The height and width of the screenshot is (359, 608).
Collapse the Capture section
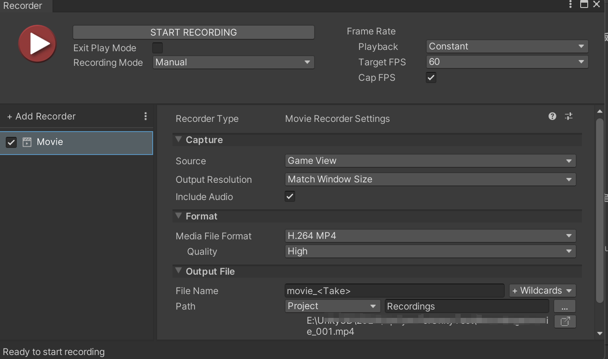coord(179,140)
